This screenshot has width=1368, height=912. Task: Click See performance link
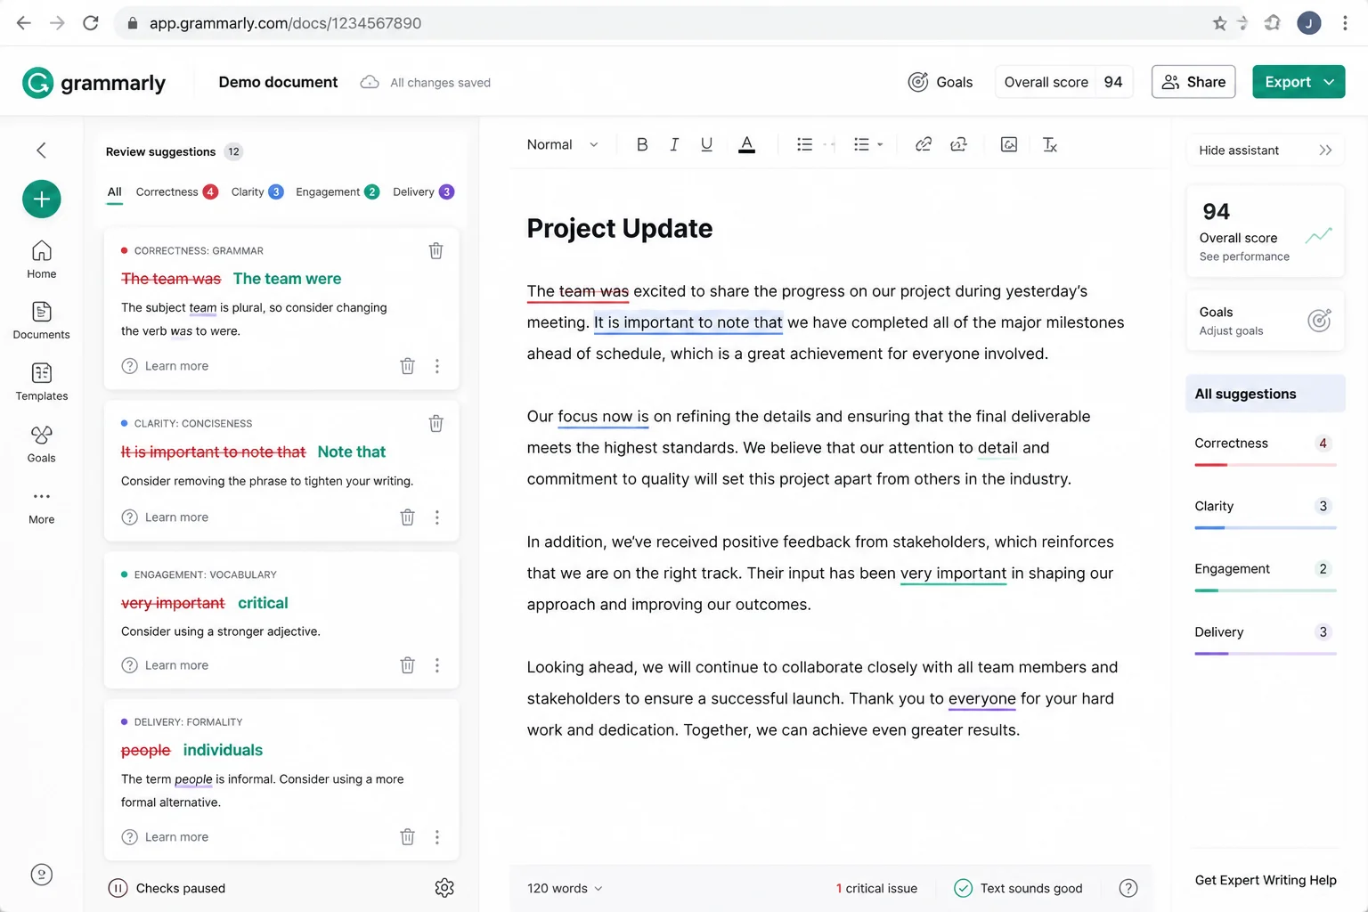[x=1244, y=256]
